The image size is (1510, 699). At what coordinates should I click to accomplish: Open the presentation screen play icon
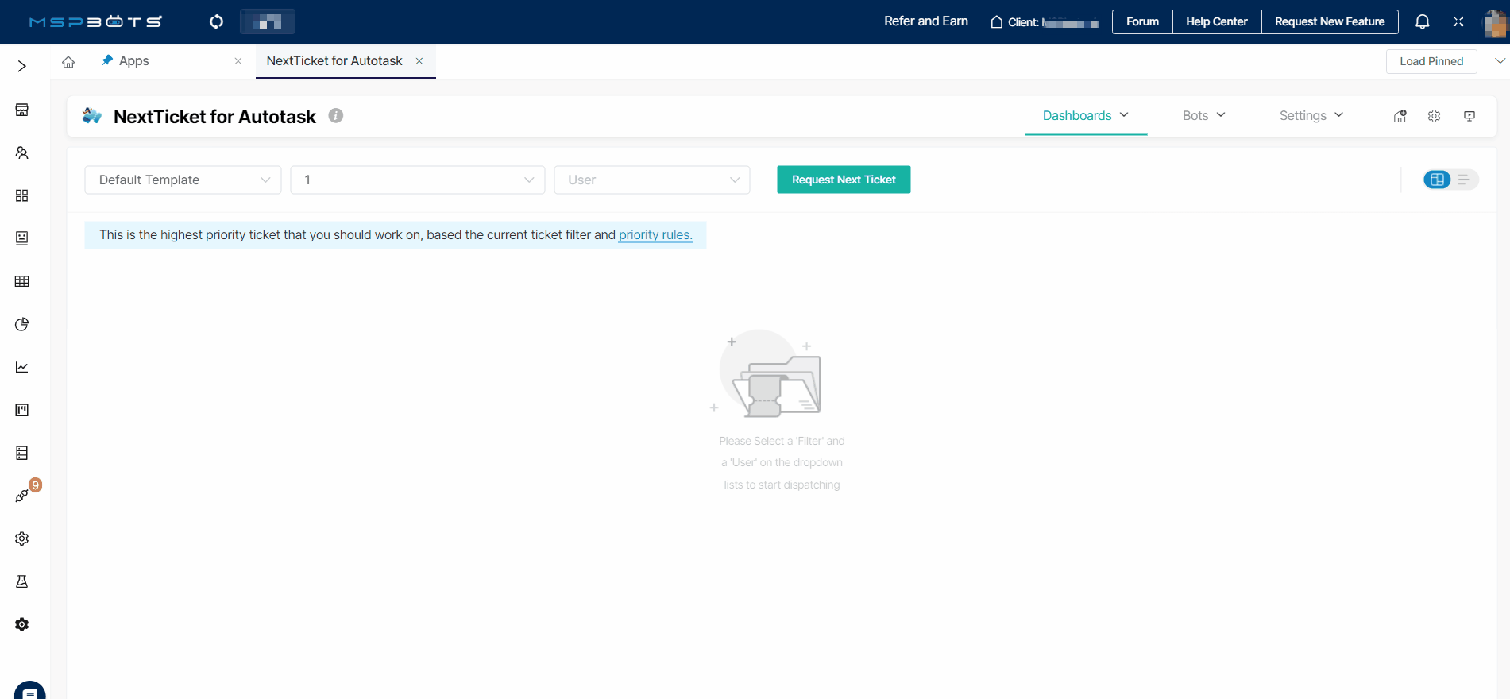(1469, 116)
